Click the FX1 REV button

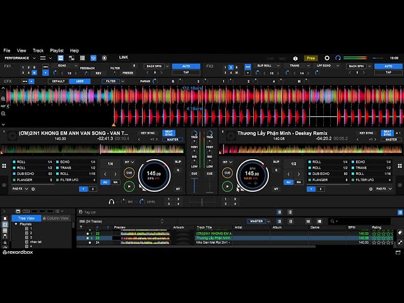(98, 73)
